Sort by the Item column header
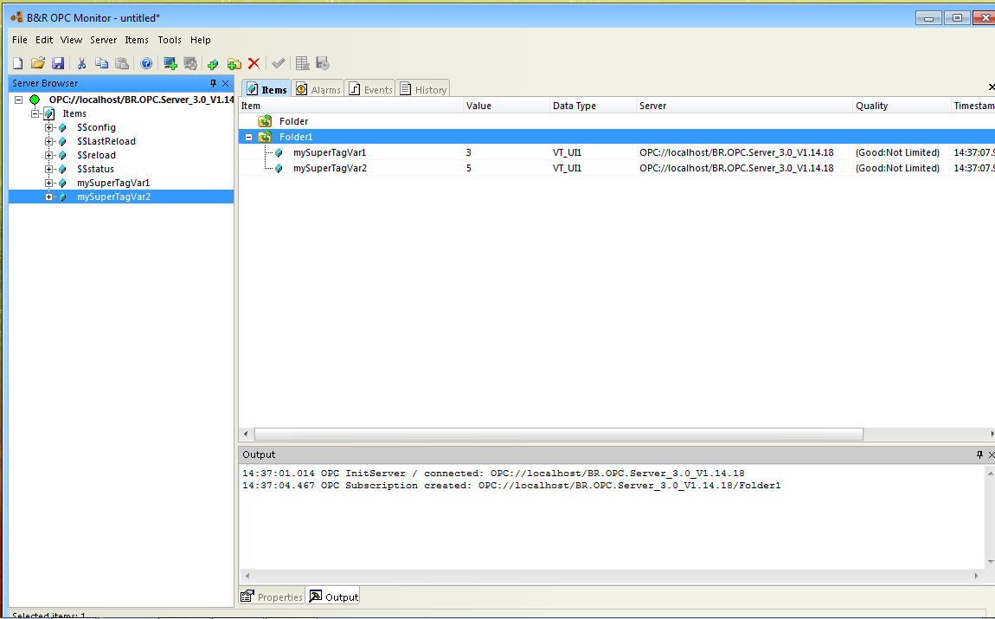Viewport: 995px width, 619px height. (351, 106)
